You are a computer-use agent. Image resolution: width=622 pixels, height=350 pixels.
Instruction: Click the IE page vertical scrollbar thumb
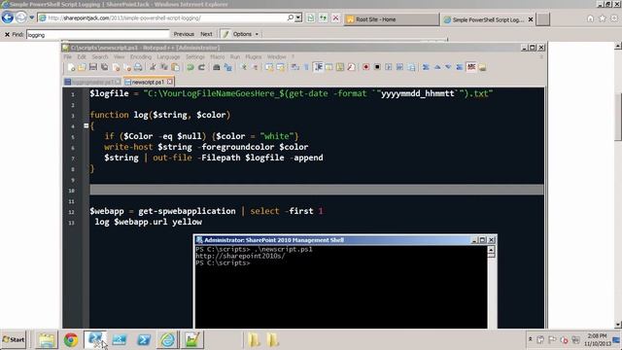(x=618, y=117)
